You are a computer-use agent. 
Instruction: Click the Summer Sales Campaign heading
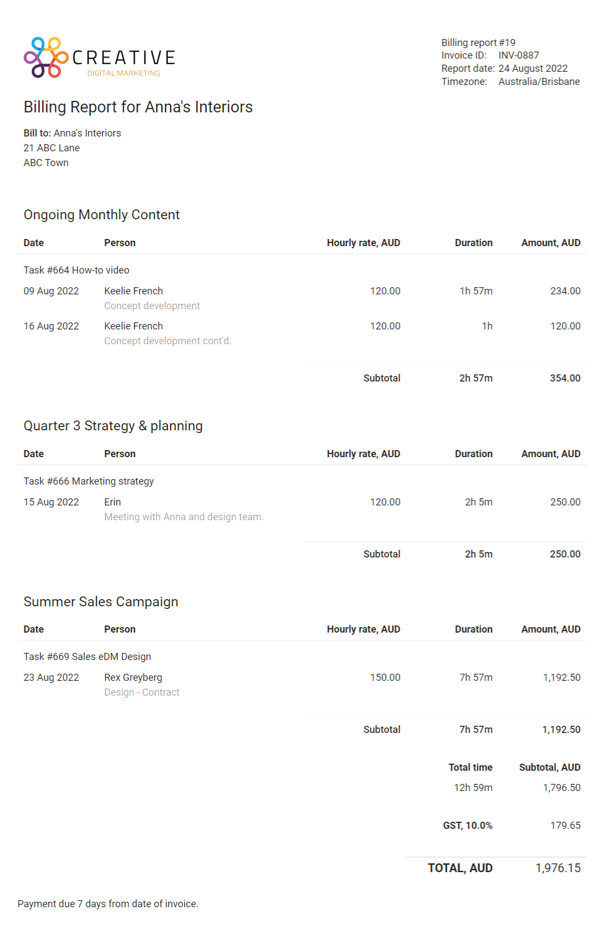click(101, 602)
